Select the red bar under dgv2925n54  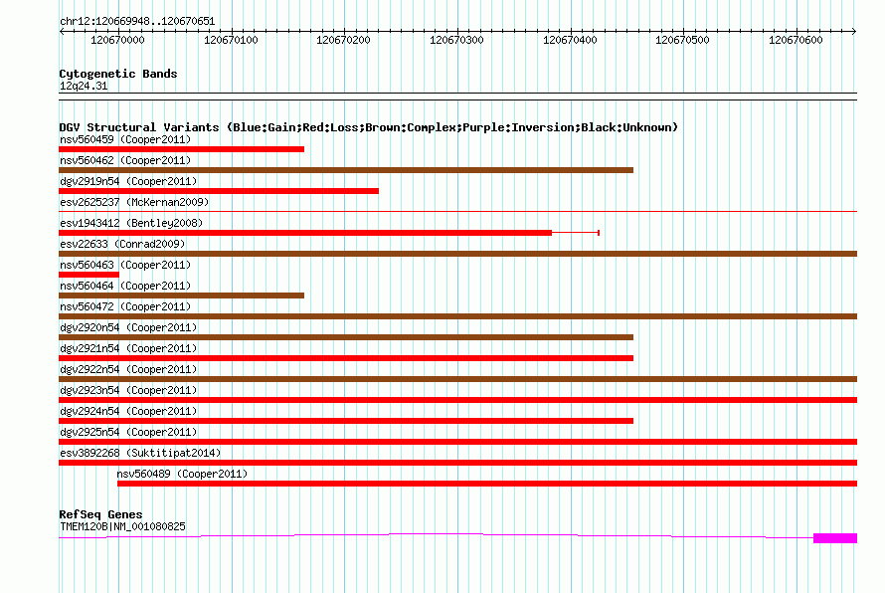click(457, 442)
